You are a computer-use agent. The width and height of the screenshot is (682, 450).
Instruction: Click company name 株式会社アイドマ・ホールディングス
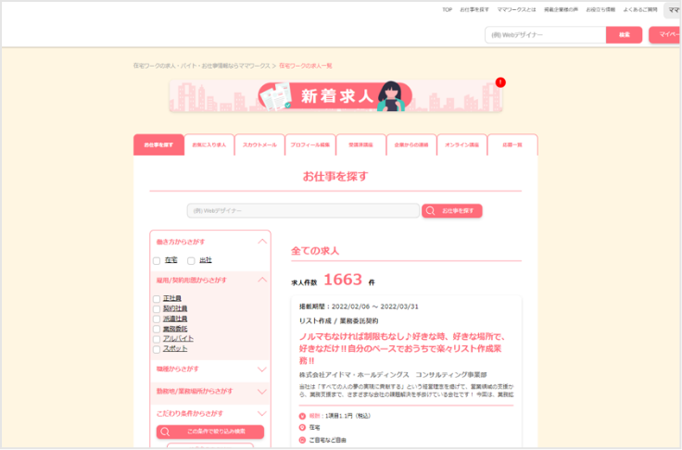354,375
